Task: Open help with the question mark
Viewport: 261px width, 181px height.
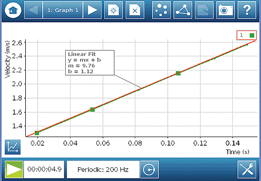Action: coord(247,10)
